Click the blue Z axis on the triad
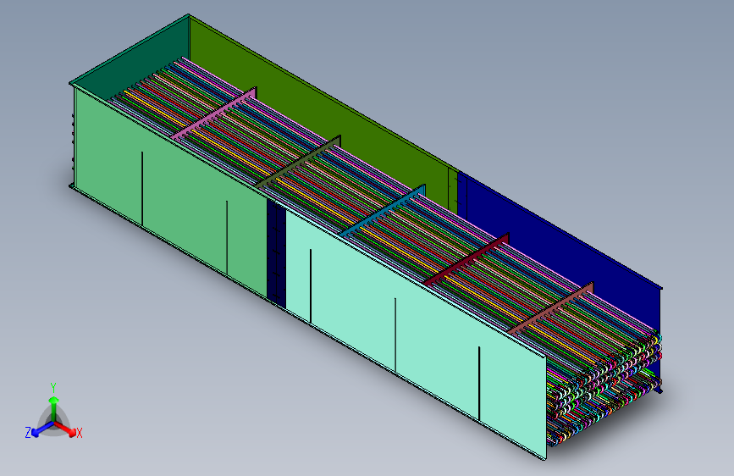This screenshot has width=734, height=476. 42,429
